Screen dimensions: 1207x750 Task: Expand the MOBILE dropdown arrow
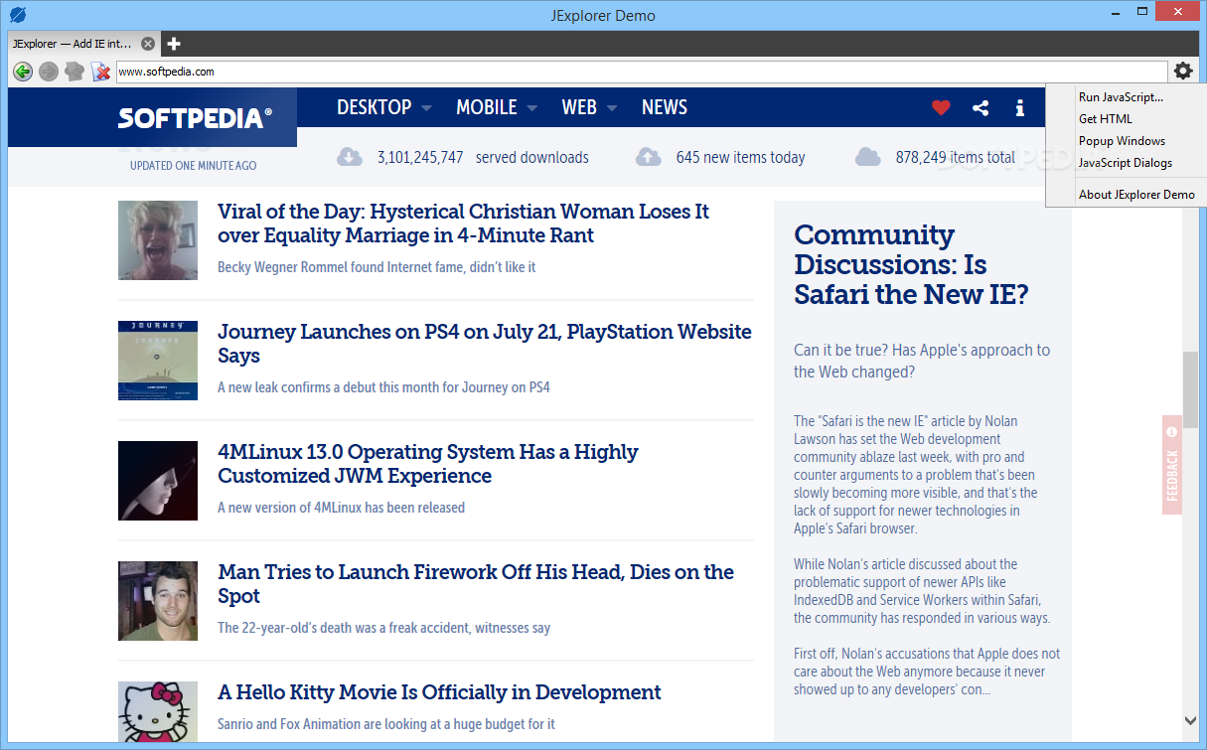pyautogui.click(x=531, y=108)
